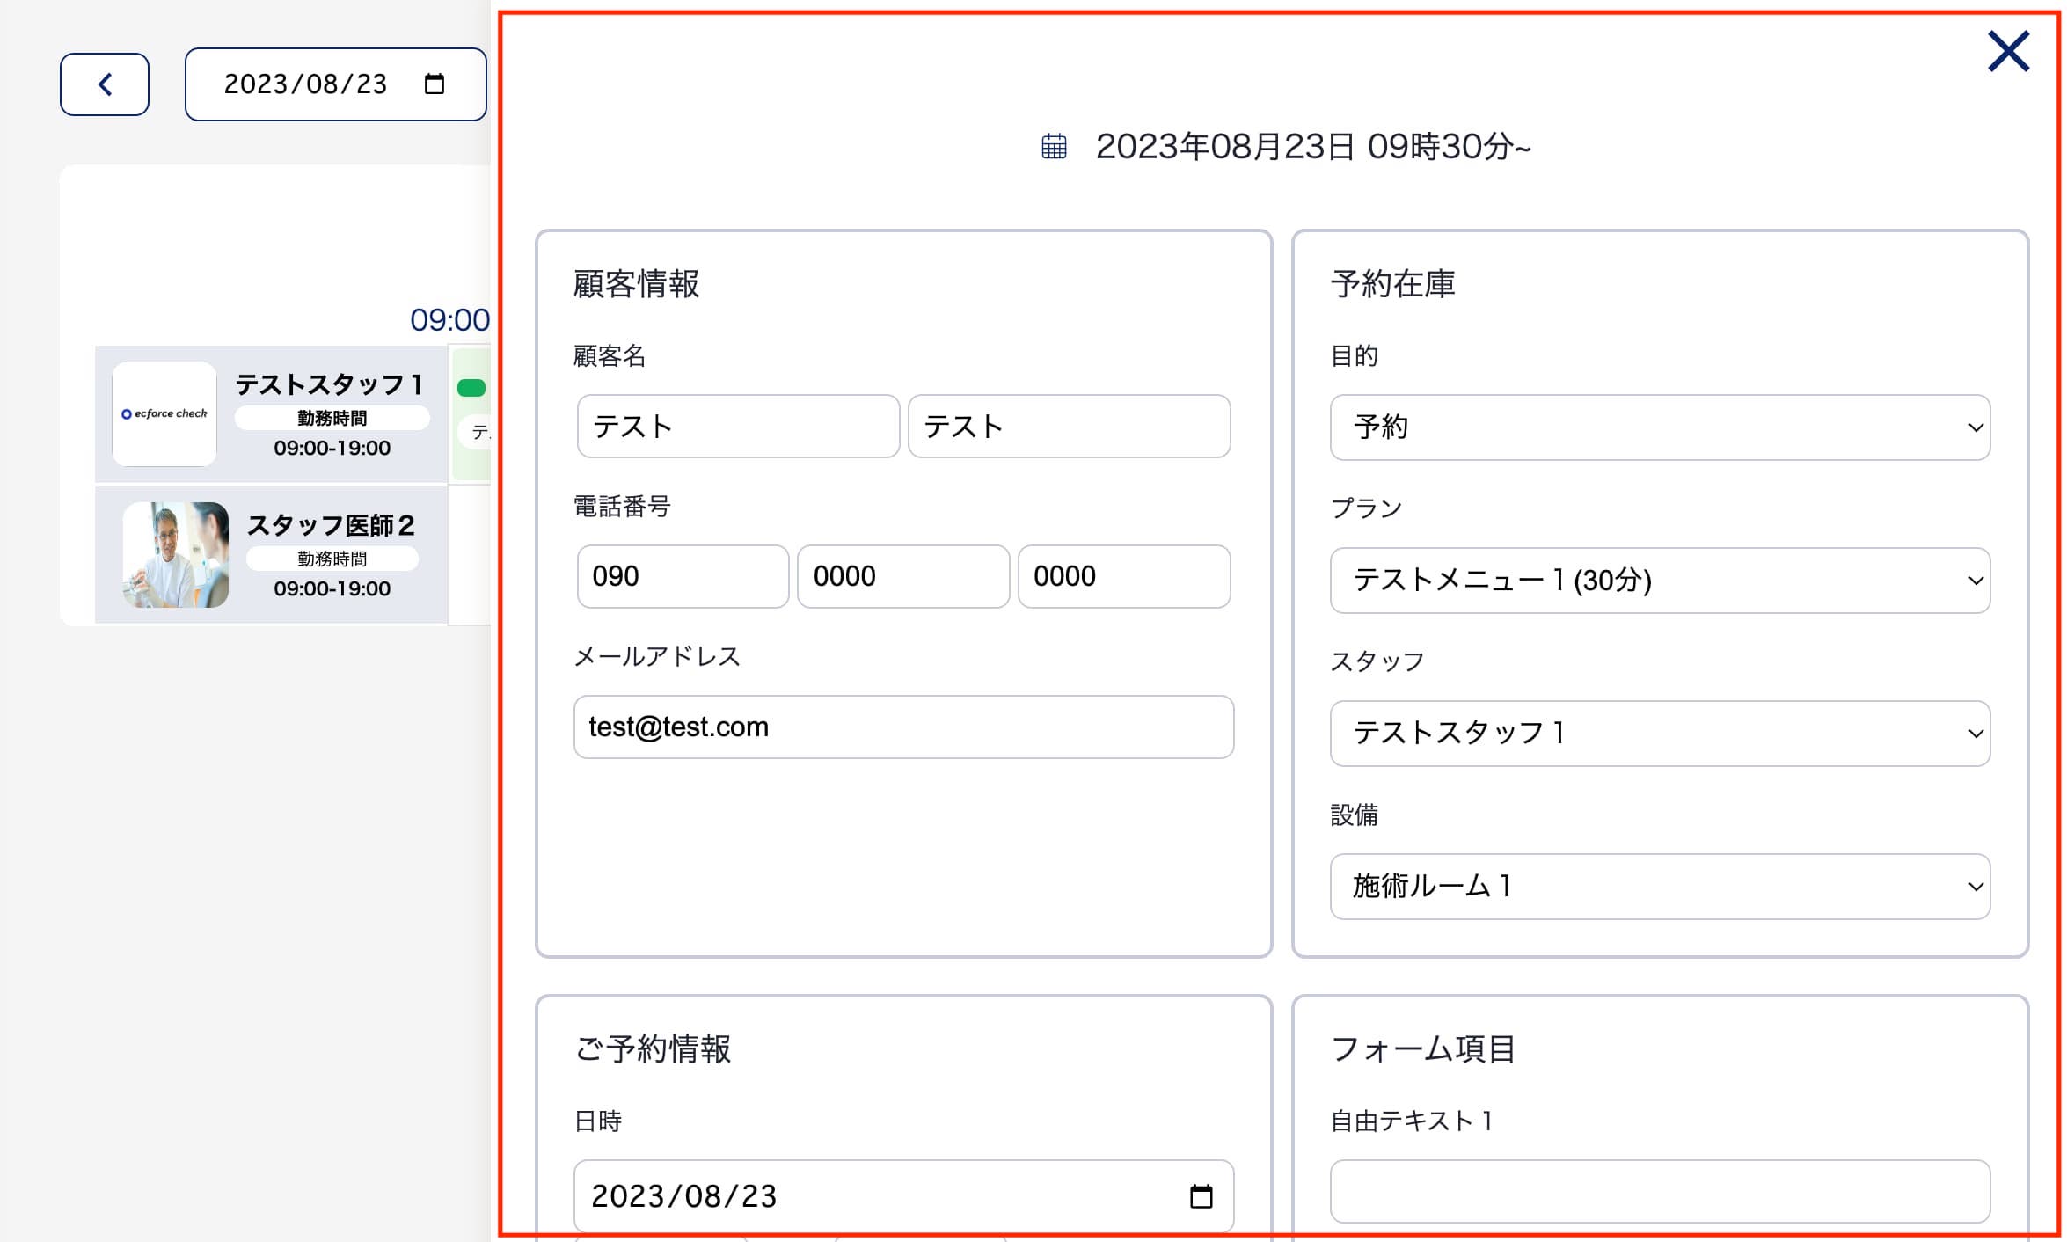Open the 設備 dropdown showing 施術ルーム1

[x=1660, y=887]
